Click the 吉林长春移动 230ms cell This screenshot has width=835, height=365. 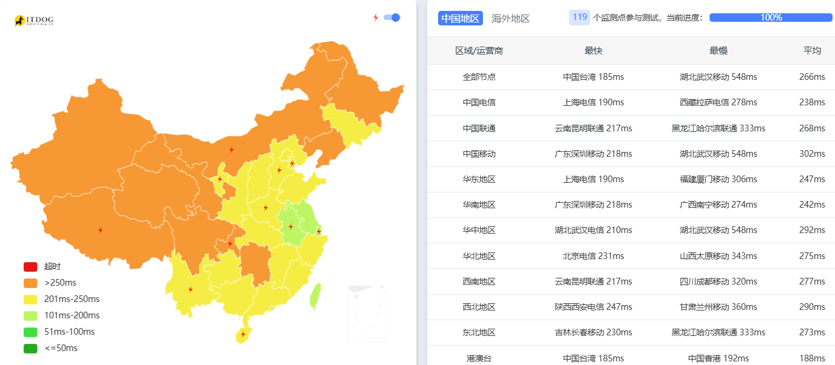[x=594, y=332]
